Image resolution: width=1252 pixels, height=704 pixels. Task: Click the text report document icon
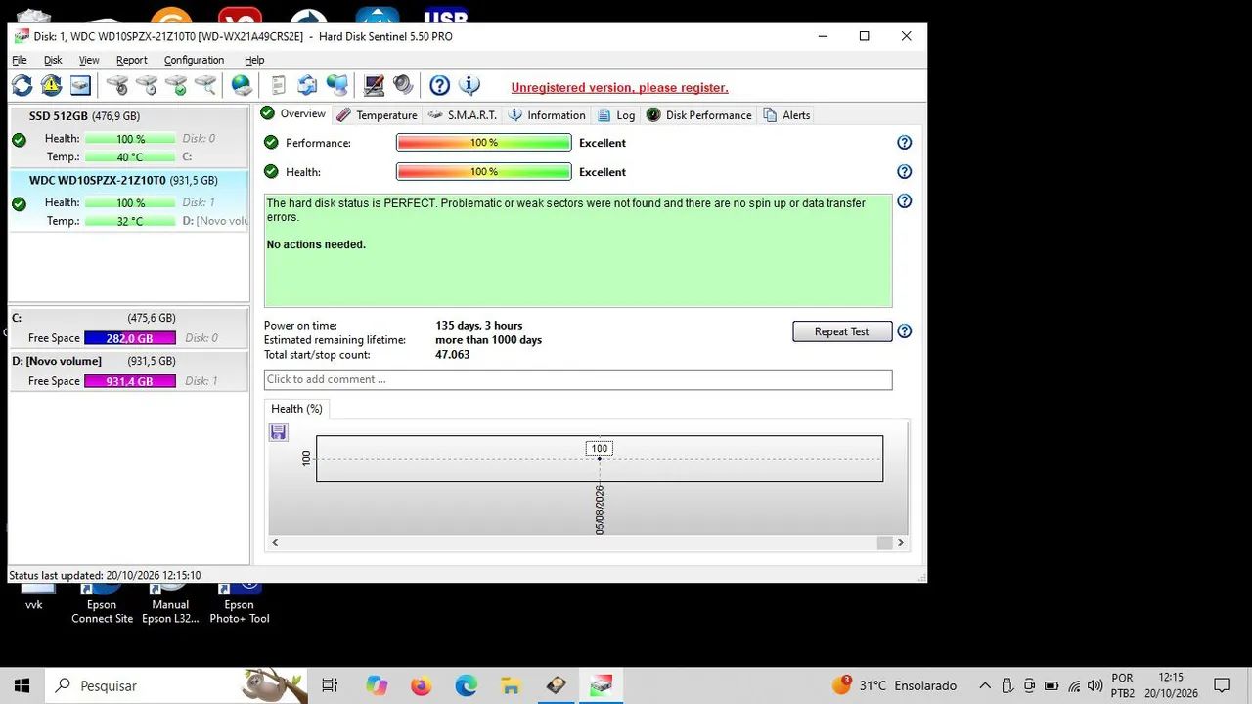point(279,86)
